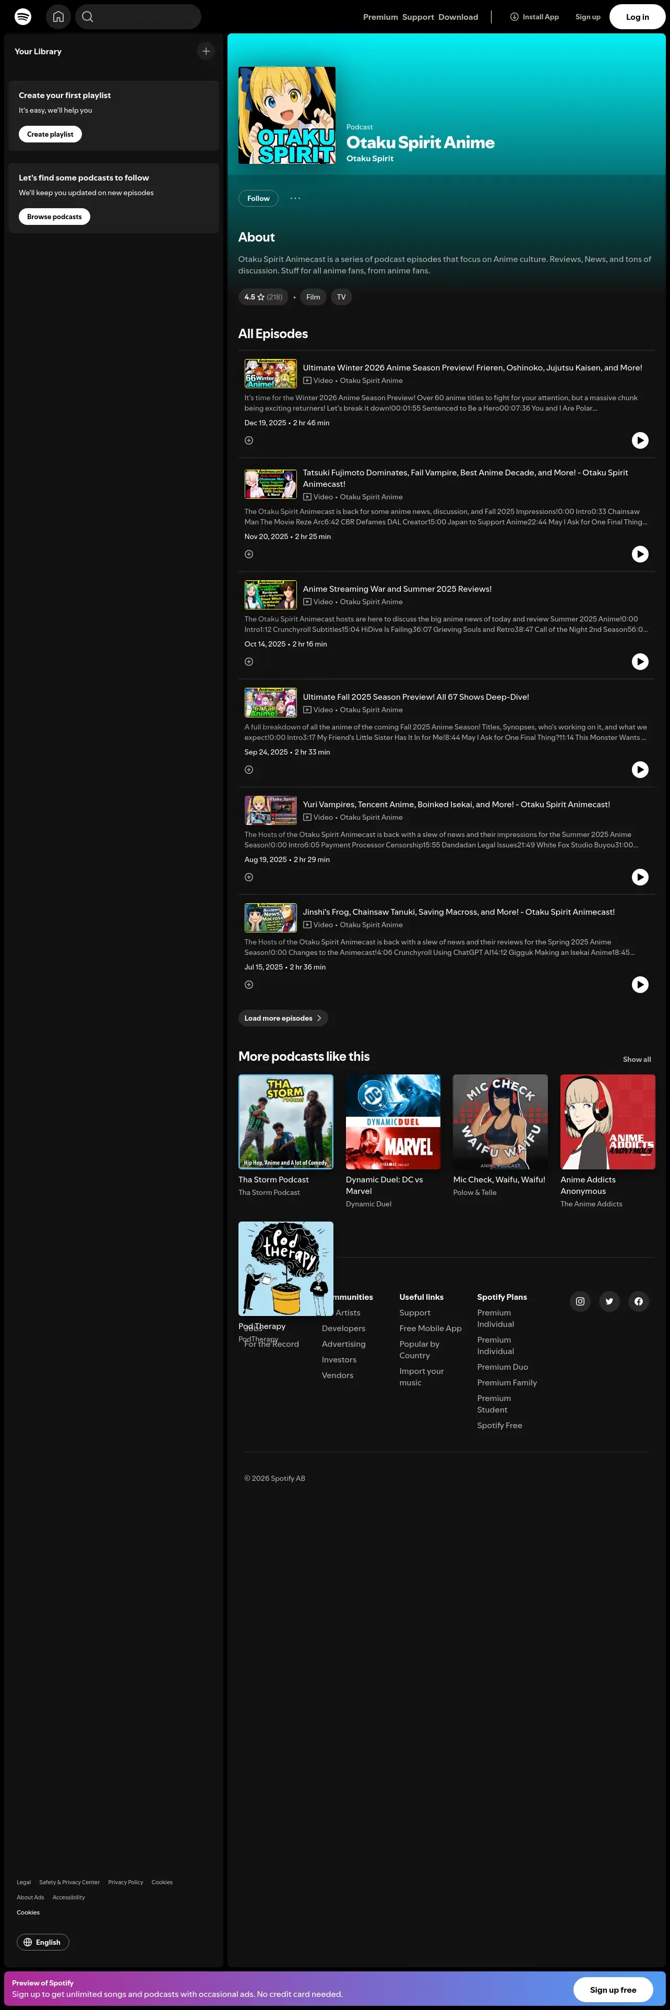Screen dimensions: 670x2010
Task: Add Ultimate Fall 2025 episode to library
Action: (x=249, y=769)
